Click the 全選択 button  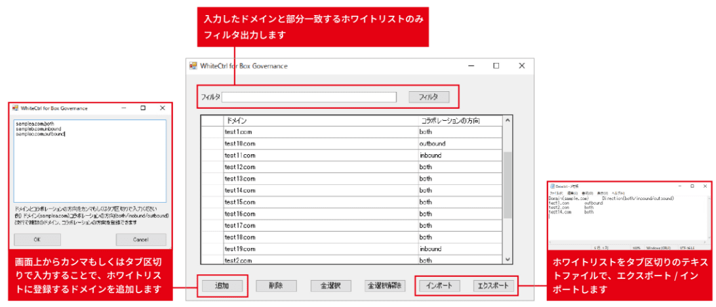(x=331, y=286)
